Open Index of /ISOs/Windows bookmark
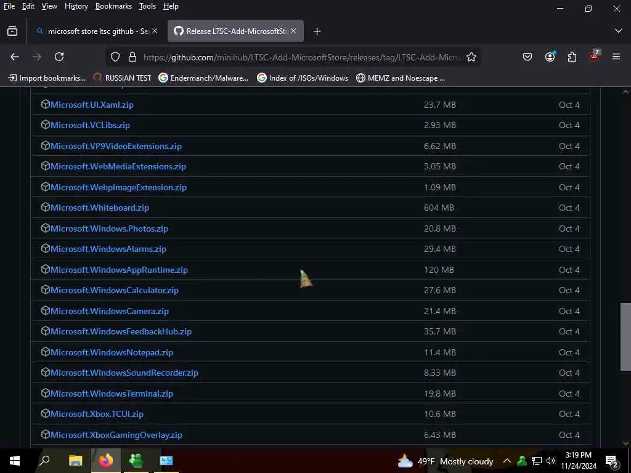Viewport: 631px width, 473px height. (x=303, y=78)
